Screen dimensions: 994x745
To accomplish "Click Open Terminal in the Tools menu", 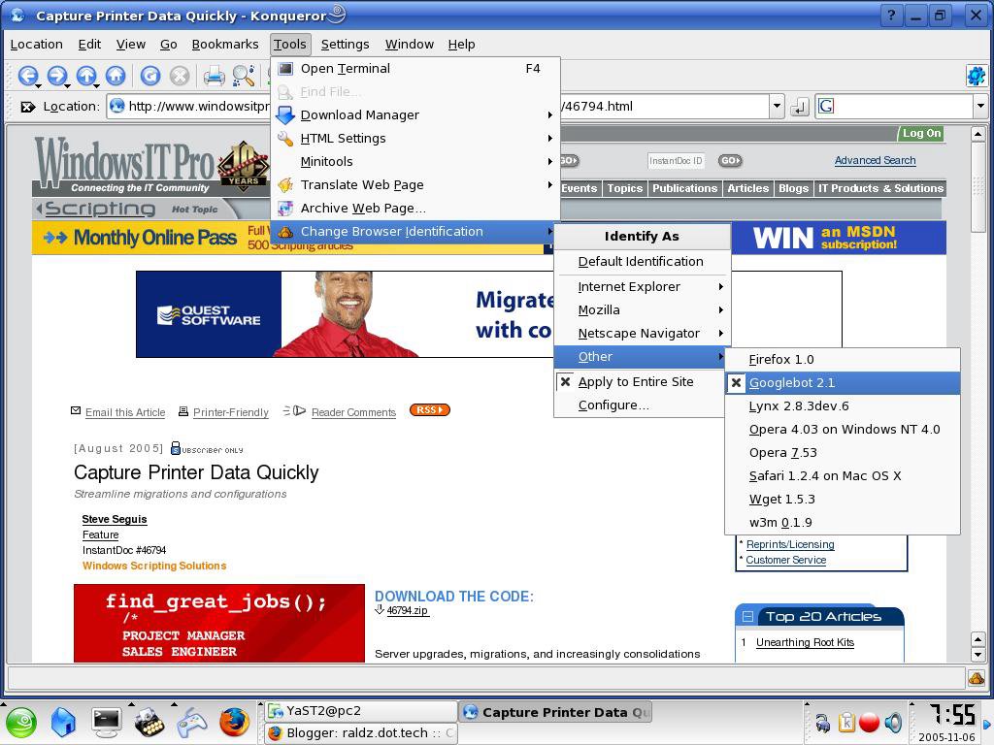I will click(415, 69).
